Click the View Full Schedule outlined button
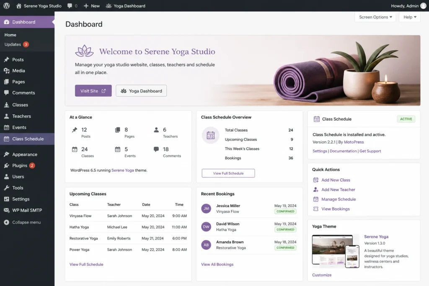The height and width of the screenshot is (286, 429). [228, 173]
